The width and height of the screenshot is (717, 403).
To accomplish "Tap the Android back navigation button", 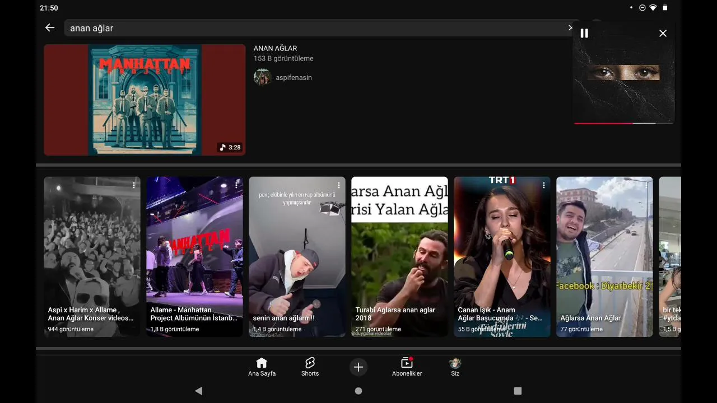I will [198, 391].
